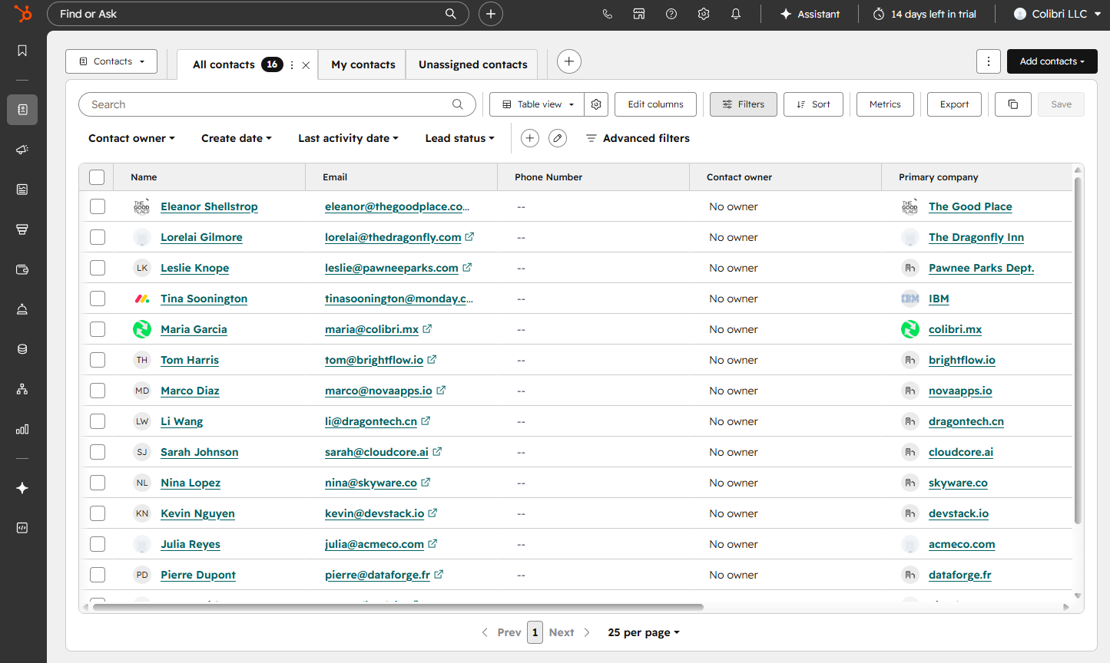Open HubSpot settings via the gear icon

[703, 13]
